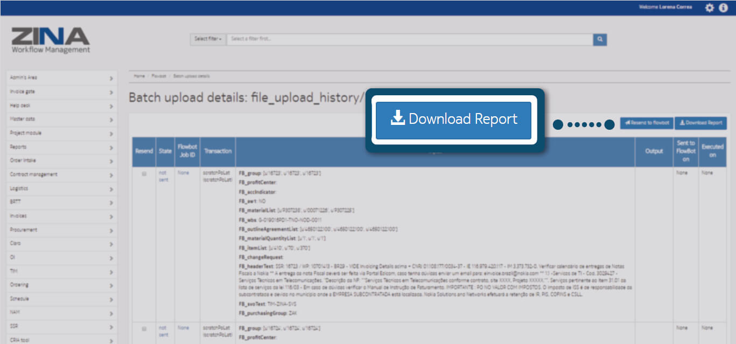Focus the filter search text field
The image size is (736, 344).
pyautogui.click(x=409, y=39)
